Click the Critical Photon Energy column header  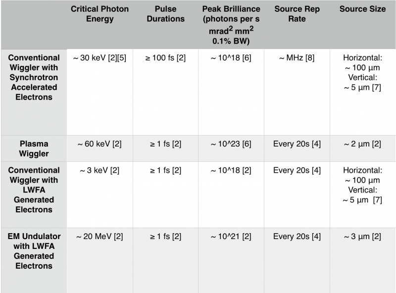[99, 14]
